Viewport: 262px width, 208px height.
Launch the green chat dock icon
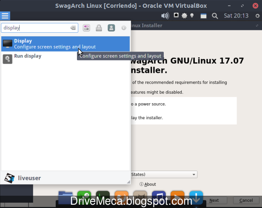point(84,198)
